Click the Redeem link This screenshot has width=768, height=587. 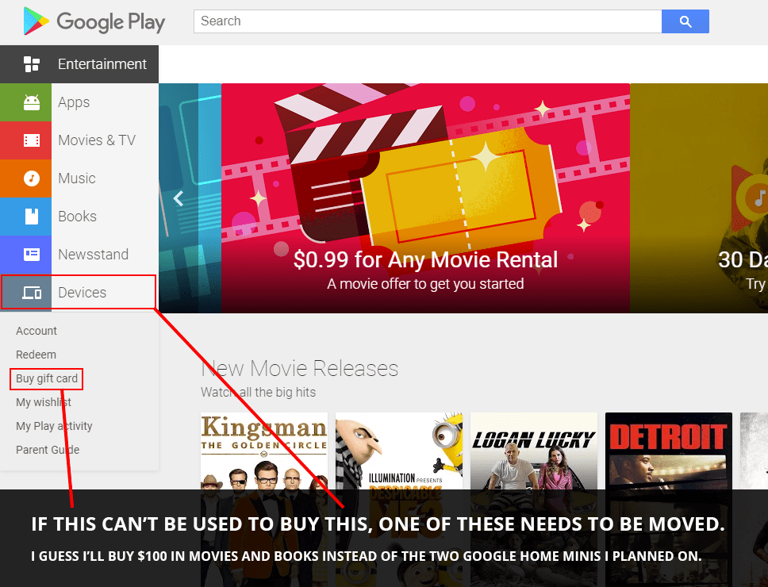pyautogui.click(x=36, y=355)
